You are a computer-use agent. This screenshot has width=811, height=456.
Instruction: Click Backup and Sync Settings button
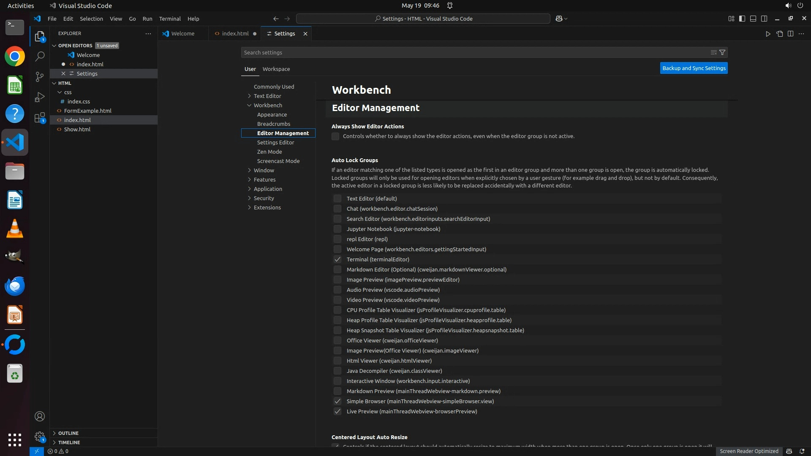tap(694, 68)
